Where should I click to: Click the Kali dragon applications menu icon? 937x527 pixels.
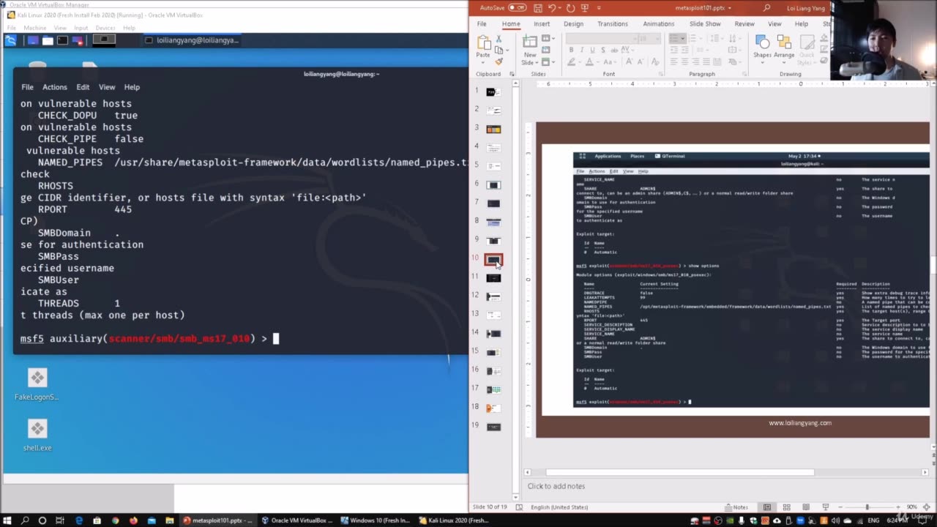pyautogui.click(x=10, y=40)
